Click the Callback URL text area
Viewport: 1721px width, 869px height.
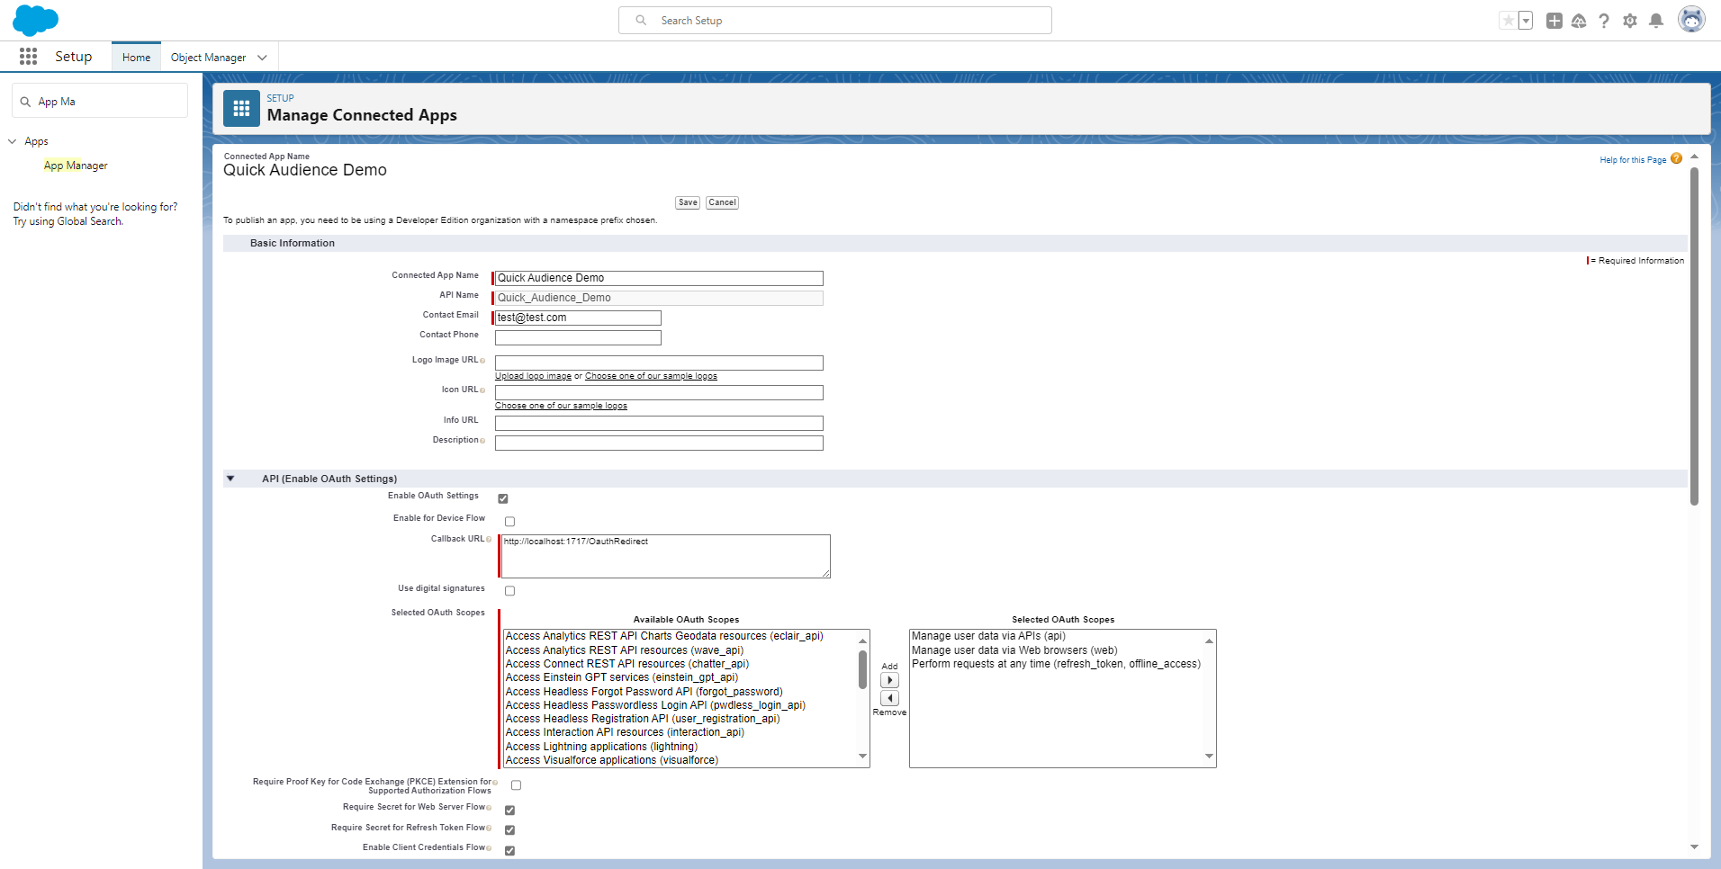click(664, 557)
